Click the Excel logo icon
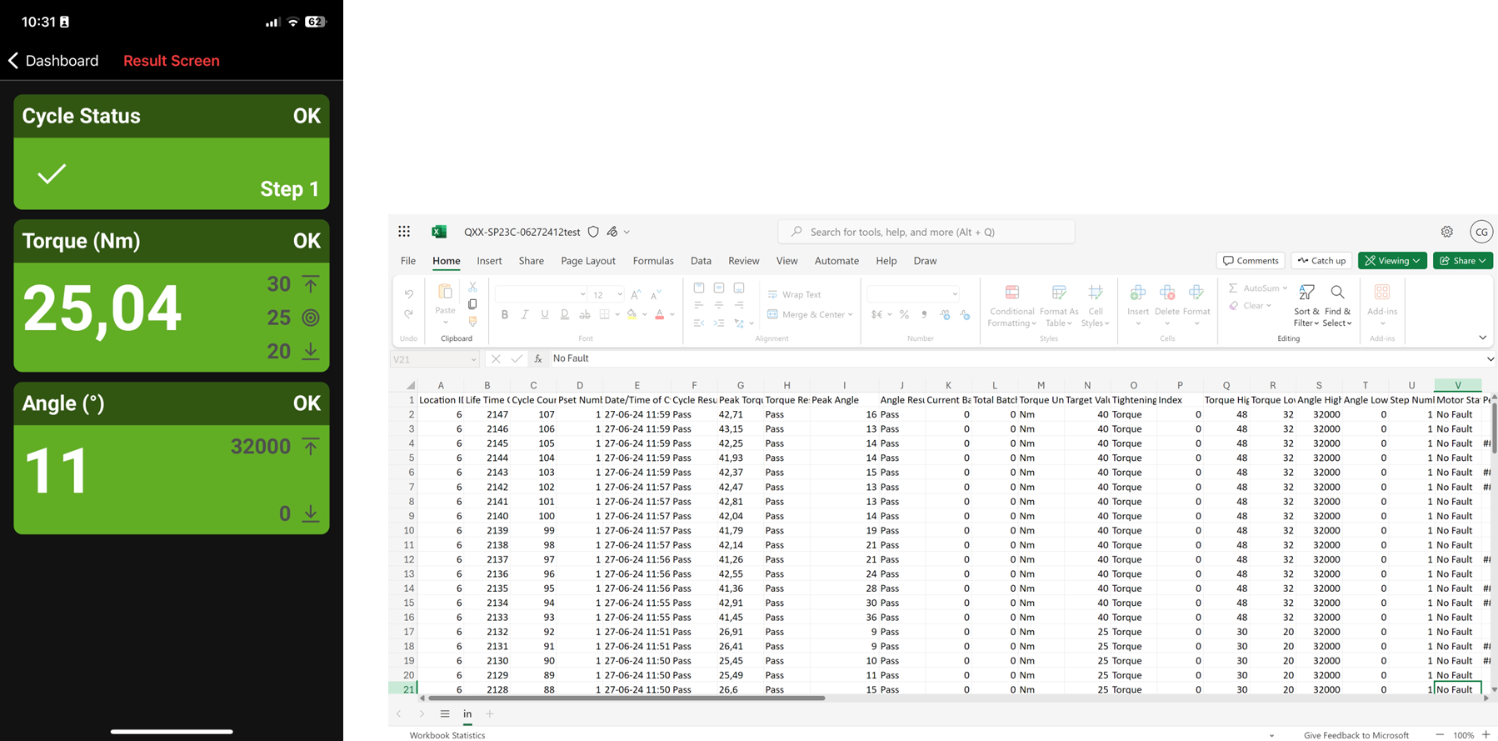The height and width of the screenshot is (741, 1498). 439,232
